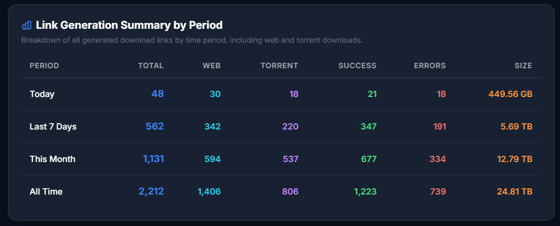Click the ERRORS column header
The height and width of the screenshot is (226, 560).
coord(430,66)
